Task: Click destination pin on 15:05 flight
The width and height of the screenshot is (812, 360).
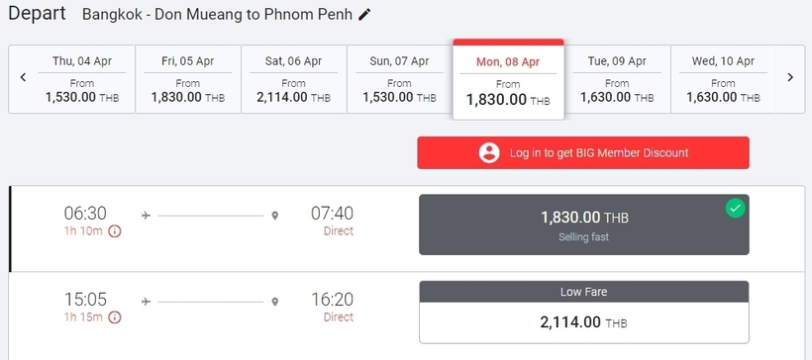Action: tap(275, 302)
